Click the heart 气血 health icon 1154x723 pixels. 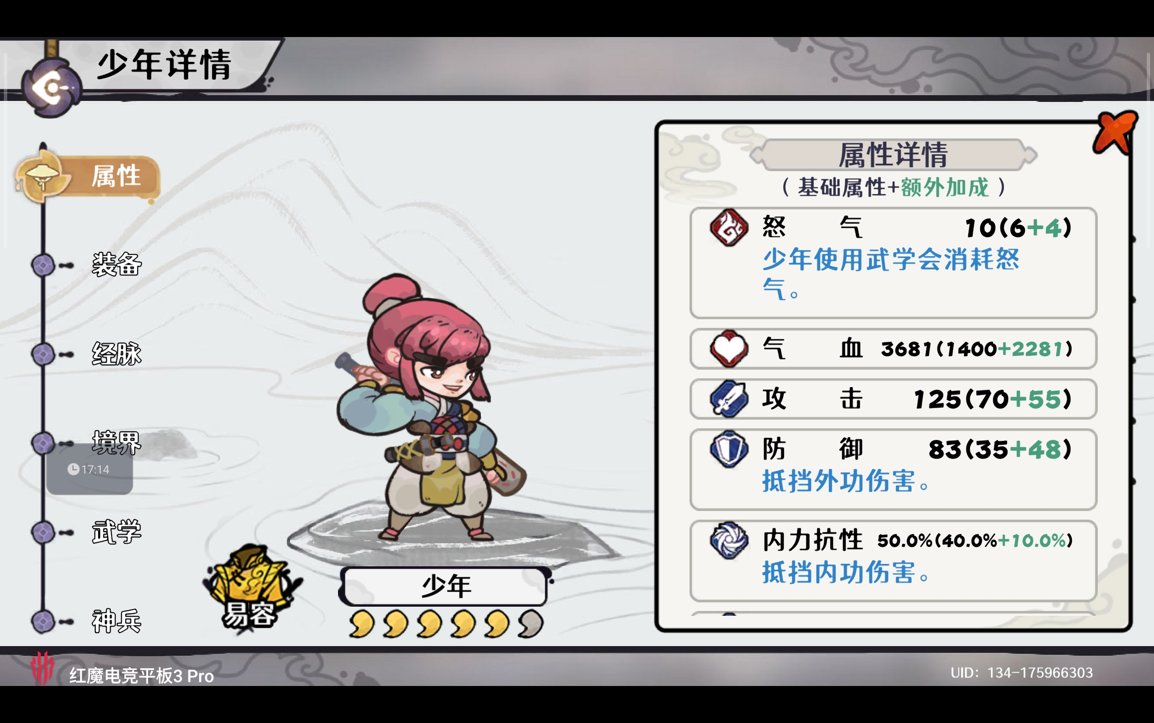(x=729, y=349)
